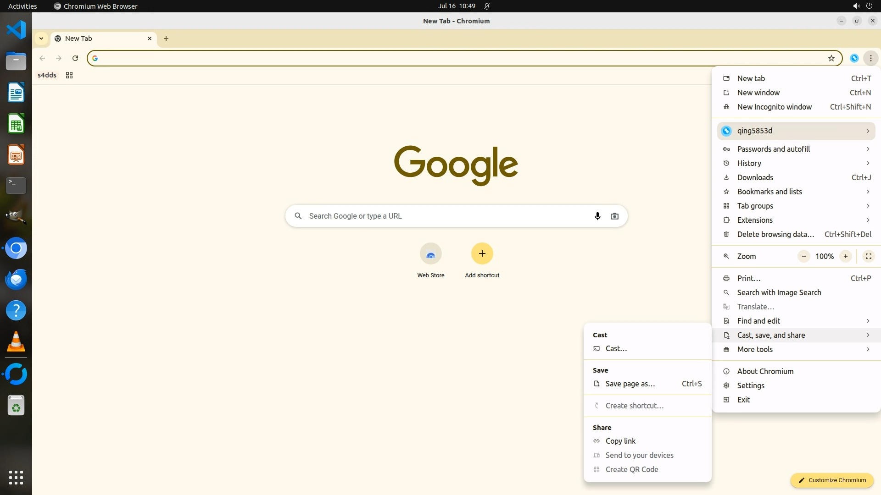Click Customize Chromium button
Viewport: 881px width, 495px height.
pos(831,480)
